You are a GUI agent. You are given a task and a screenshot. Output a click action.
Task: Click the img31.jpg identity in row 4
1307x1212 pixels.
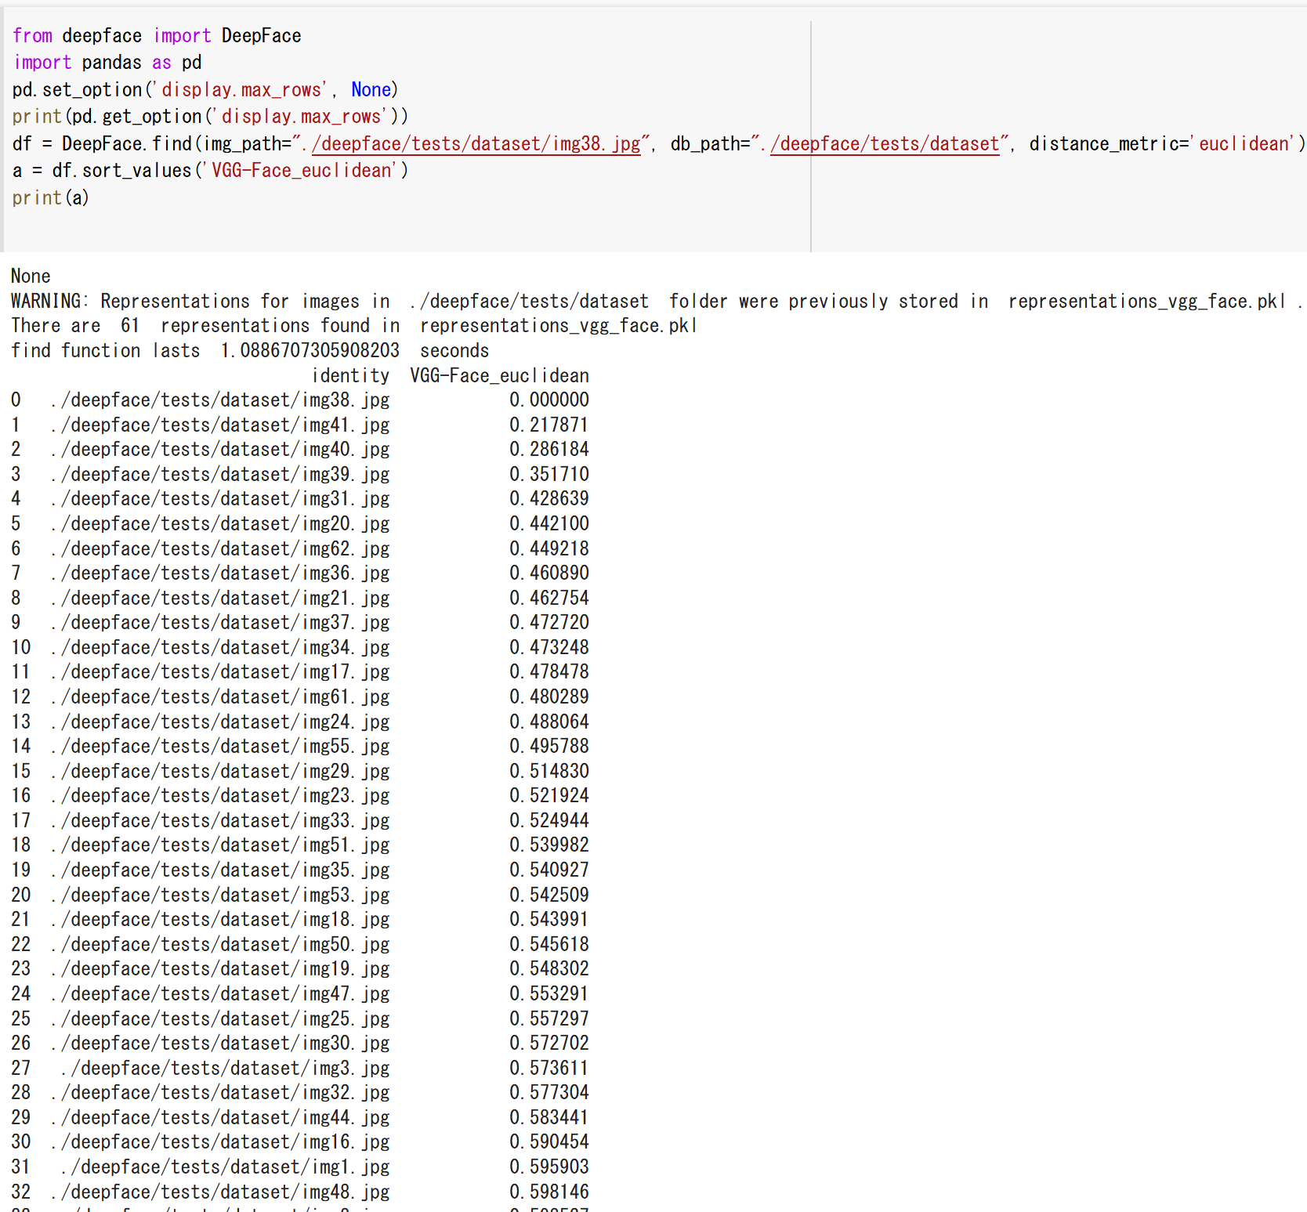point(219,499)
